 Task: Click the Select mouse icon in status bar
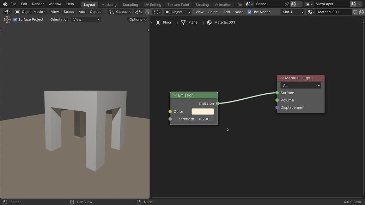pyautogui.click(x=5, y=202)
